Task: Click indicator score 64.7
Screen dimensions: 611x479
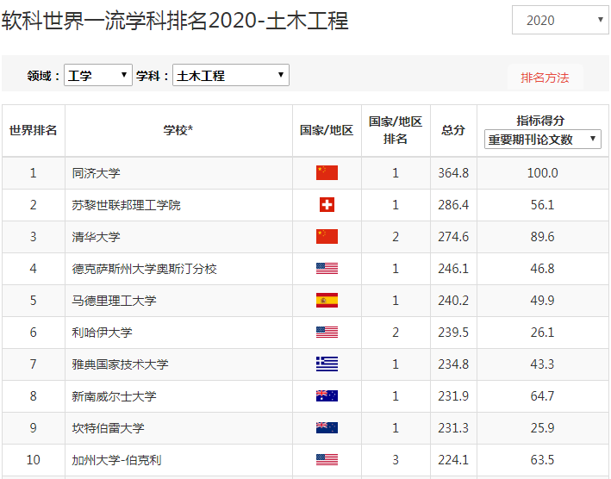Action: pyautogui.click(x=542, y=396)
